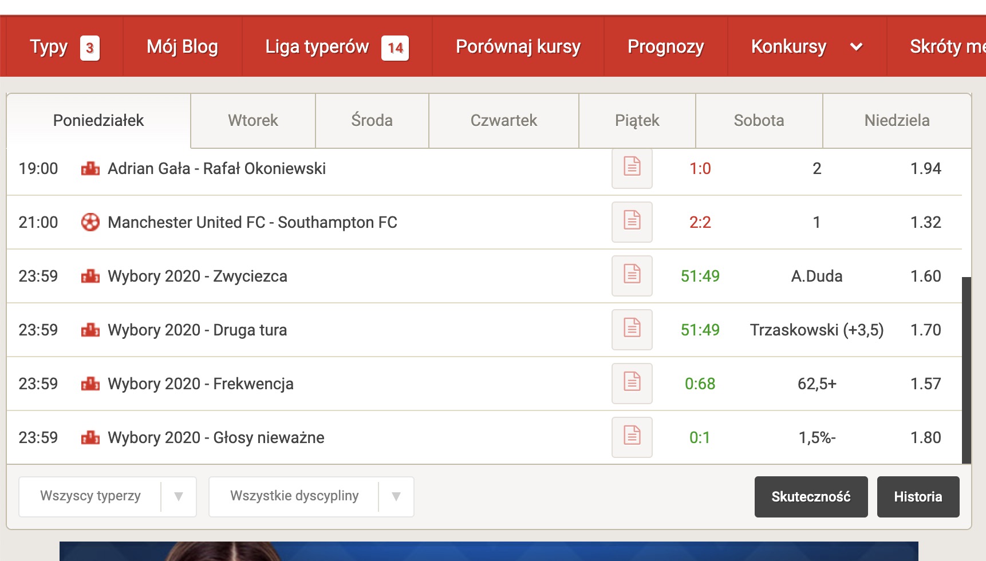Click the tips list vertical scrollbar thumb
Image resolution: width=986 pixels, height=561 pixels.
[967, 370]
